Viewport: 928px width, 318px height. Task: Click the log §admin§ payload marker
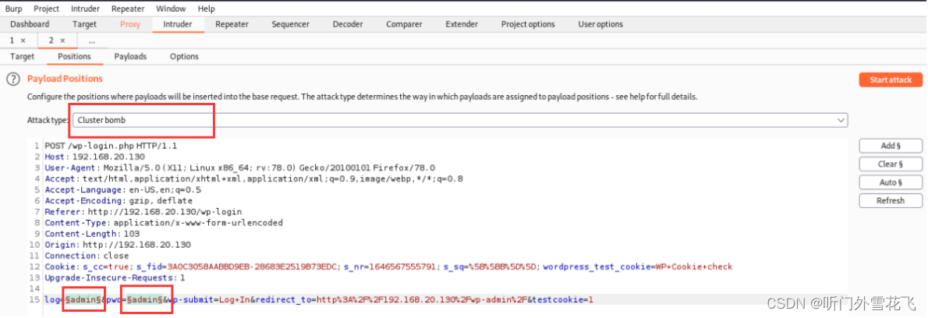tap(83, 299)
